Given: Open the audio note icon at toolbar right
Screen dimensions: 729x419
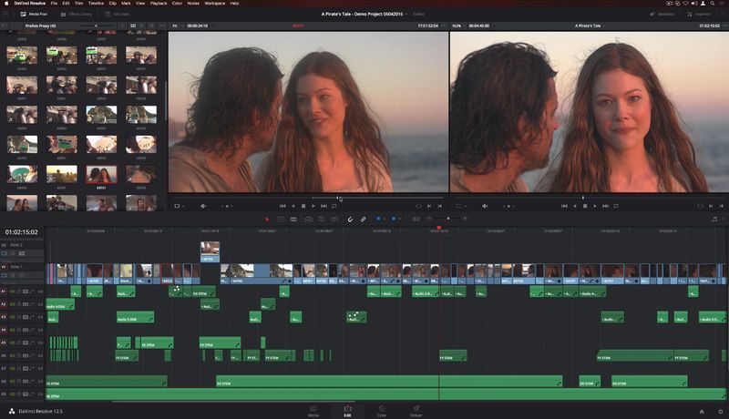Looking at the screenshot, I should [714, 219].
